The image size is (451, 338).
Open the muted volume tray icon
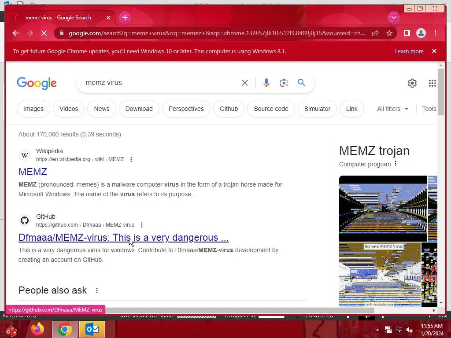pyautogui.click(x=410, y=330)
